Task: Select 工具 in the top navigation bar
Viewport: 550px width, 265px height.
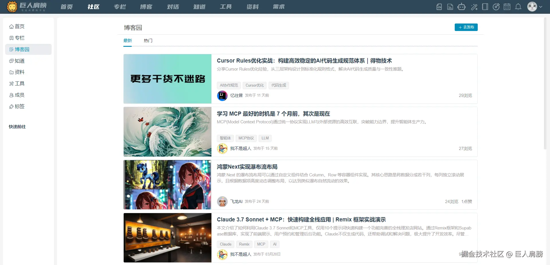Action: coord(226,7)
